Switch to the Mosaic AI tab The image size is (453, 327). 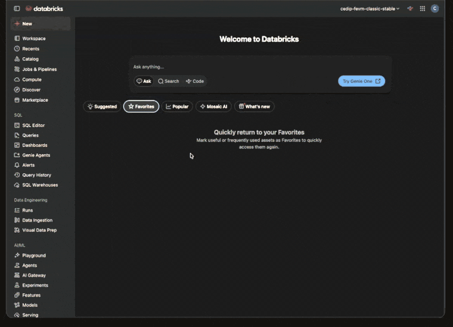coord(213,107)
